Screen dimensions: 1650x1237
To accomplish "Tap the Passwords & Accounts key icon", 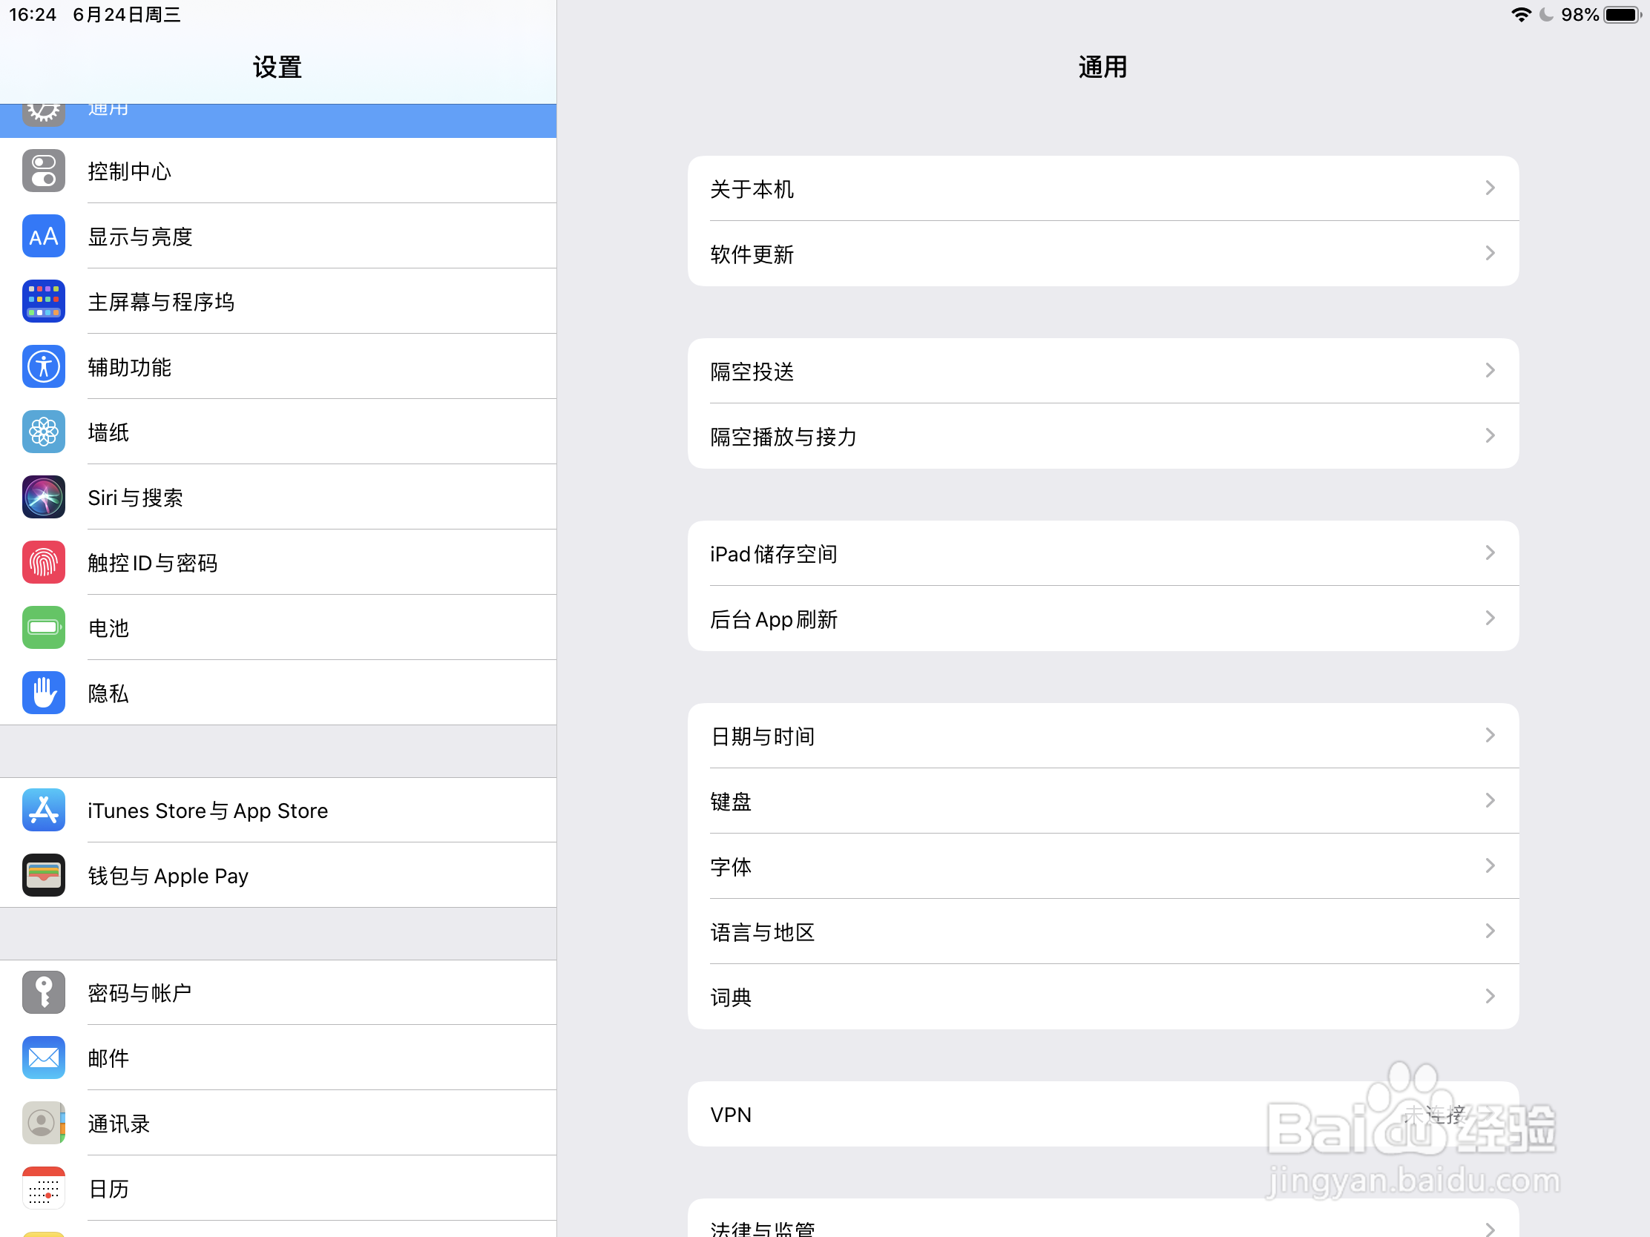I will [43, 992].
